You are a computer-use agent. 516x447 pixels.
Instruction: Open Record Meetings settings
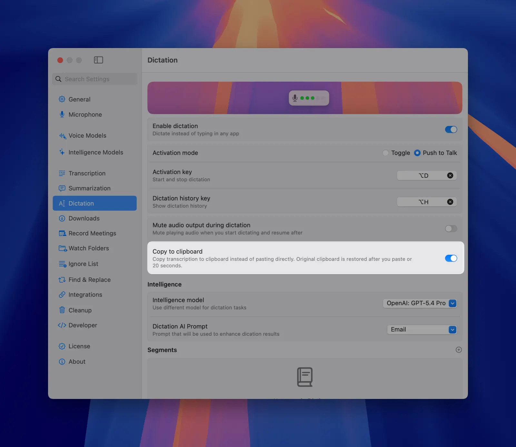click(94, 233)
